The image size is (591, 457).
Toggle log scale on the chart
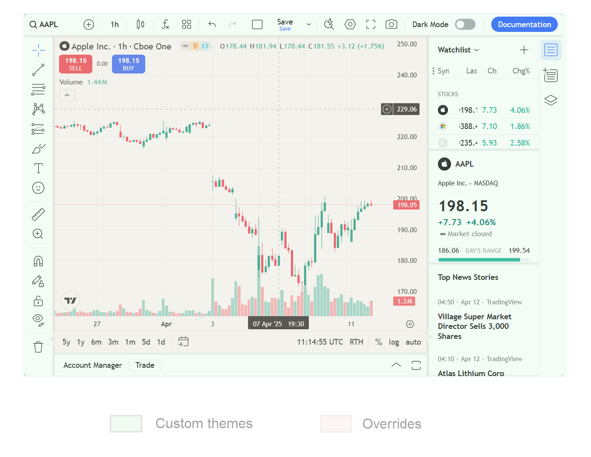pyautogui.click(x=394, y=342)
